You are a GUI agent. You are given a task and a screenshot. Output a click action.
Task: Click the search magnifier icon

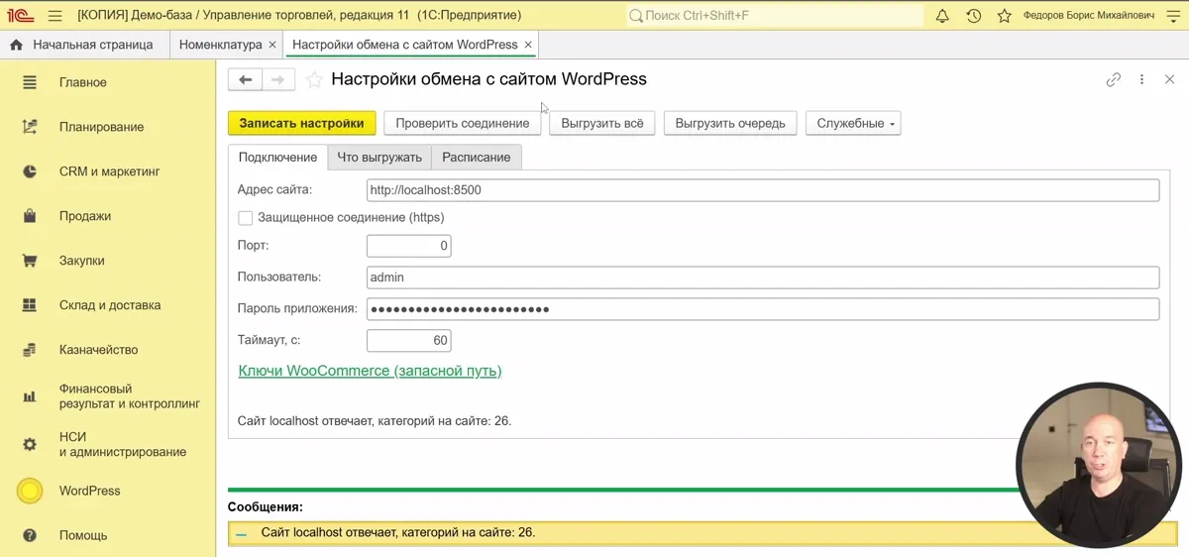pos(636,16)
